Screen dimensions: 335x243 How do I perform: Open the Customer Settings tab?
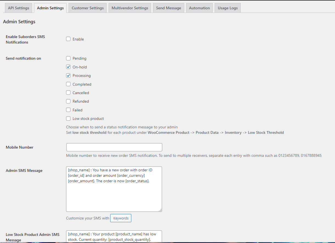[x=88, y=8]
